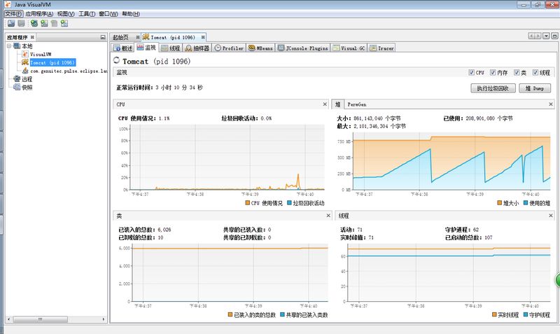The height and width of the screenshot is (334, 560).
Task: Close the 起始页 tab
Action: (137, 37)
